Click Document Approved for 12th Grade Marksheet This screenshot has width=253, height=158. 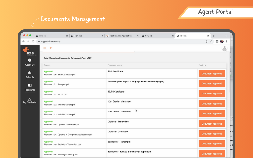212,113
